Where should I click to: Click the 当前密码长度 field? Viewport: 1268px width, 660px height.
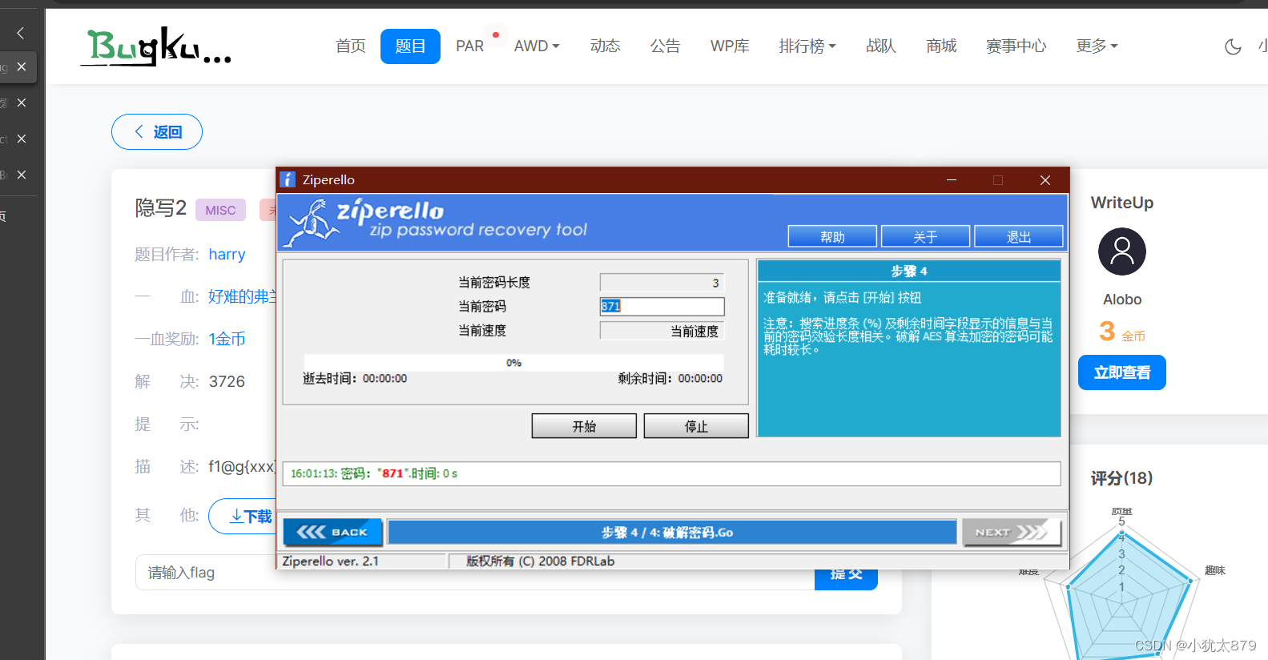pos(662,282)
